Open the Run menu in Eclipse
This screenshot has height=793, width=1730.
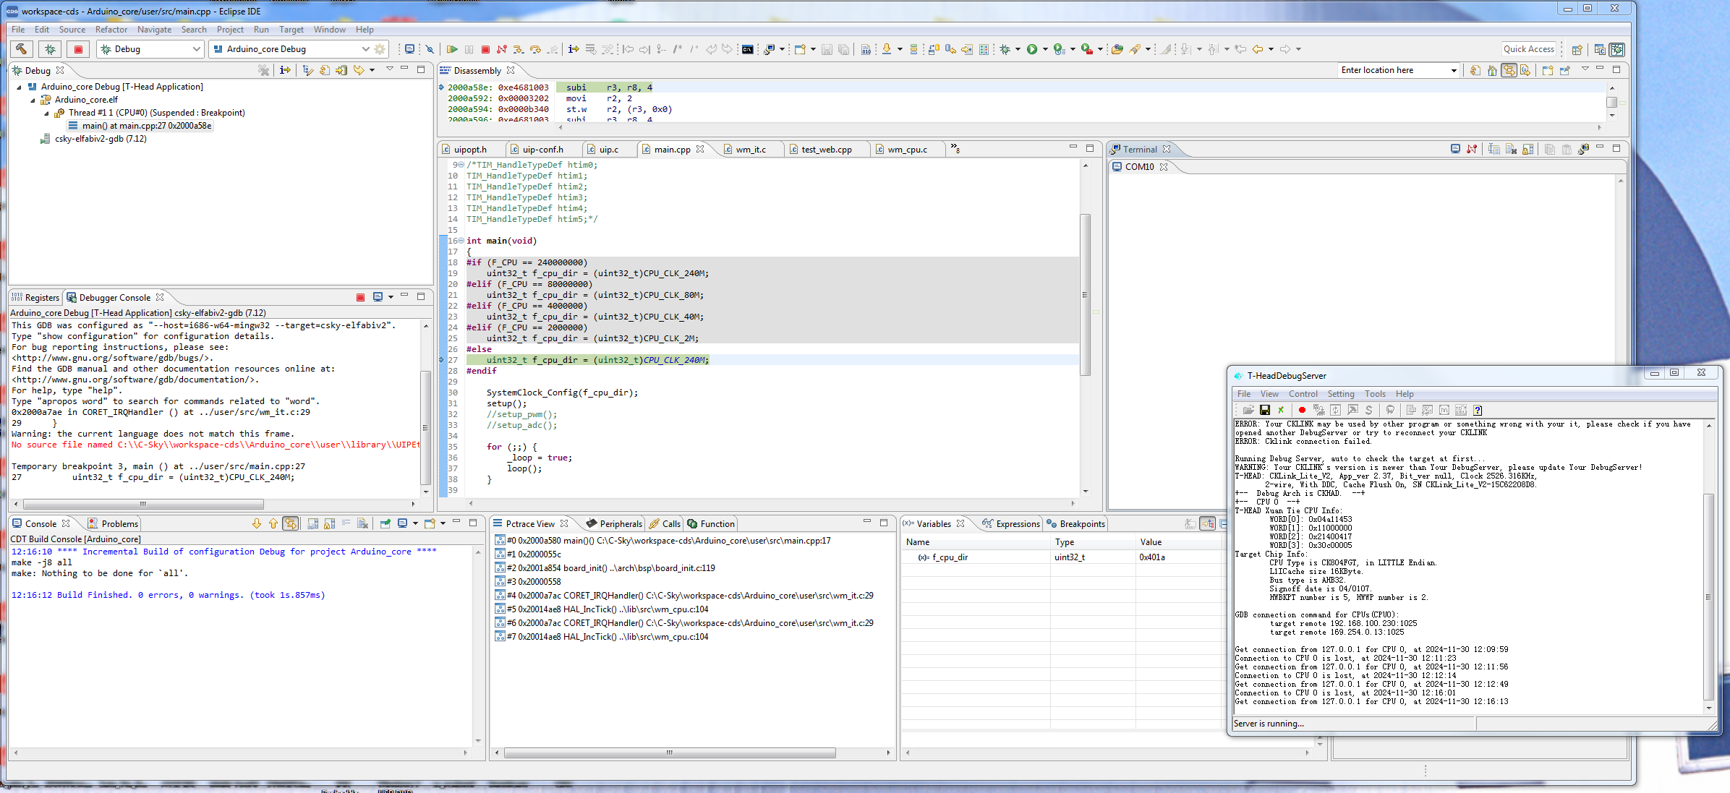point(261,30)
